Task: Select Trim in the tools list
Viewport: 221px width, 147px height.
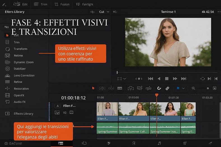Action: click(17, 42)
